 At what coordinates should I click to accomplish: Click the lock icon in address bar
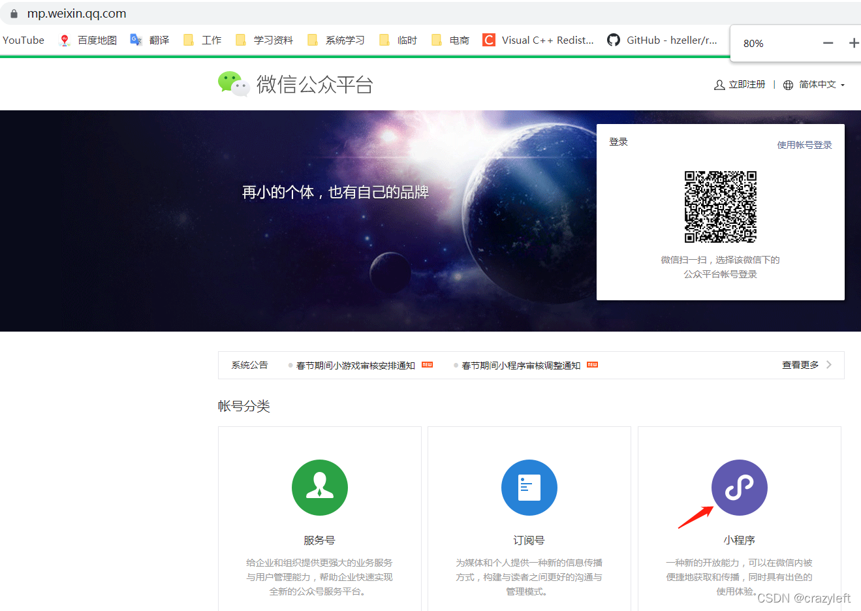pyautogui.click(x=14, y=14)
